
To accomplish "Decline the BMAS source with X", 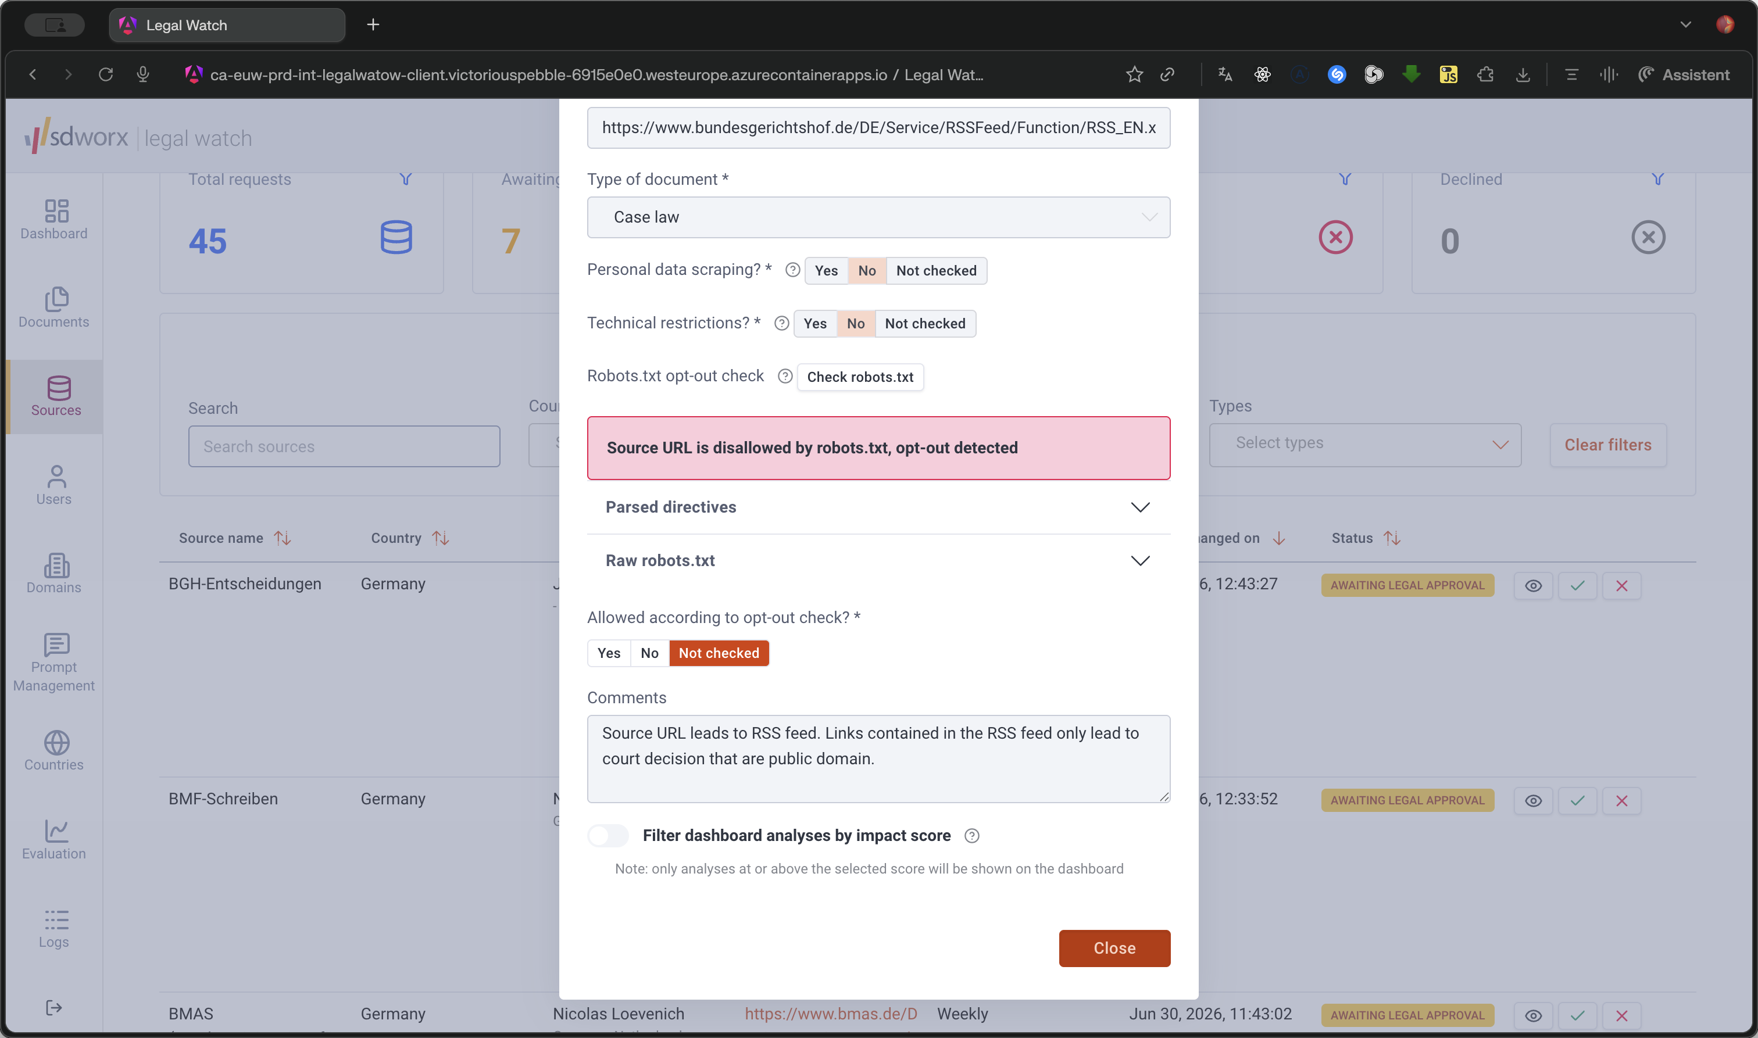I will coord(1621,1015).
